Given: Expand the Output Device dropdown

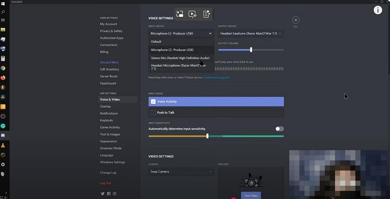Looking at the screenshot, I should click(x=251, y=34).
